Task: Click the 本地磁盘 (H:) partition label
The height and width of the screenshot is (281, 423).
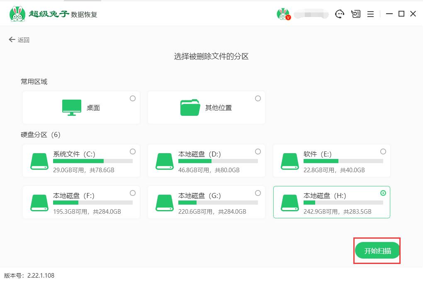Action: (324, 195)
